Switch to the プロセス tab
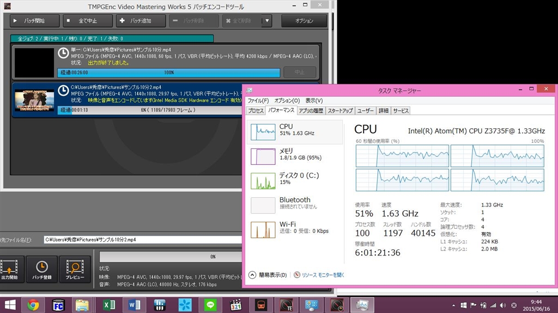Screen dimensions: 558x313 tap(256, 111)
